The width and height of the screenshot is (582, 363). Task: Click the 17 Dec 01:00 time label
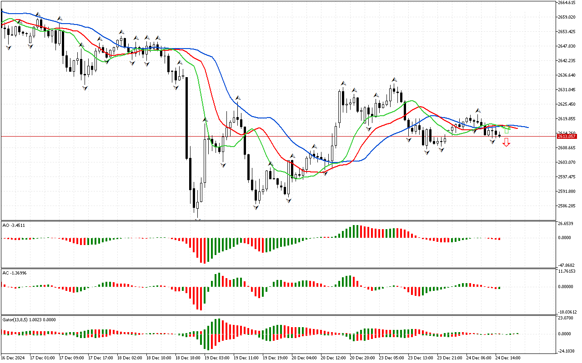tap(43, 358)
